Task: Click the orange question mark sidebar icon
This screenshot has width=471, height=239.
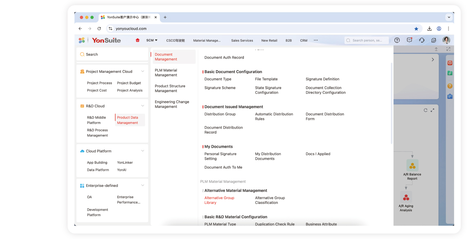Action: coord(450,86)
